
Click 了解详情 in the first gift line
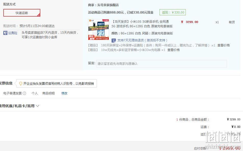pyautogui.click(x=201, y=45)
